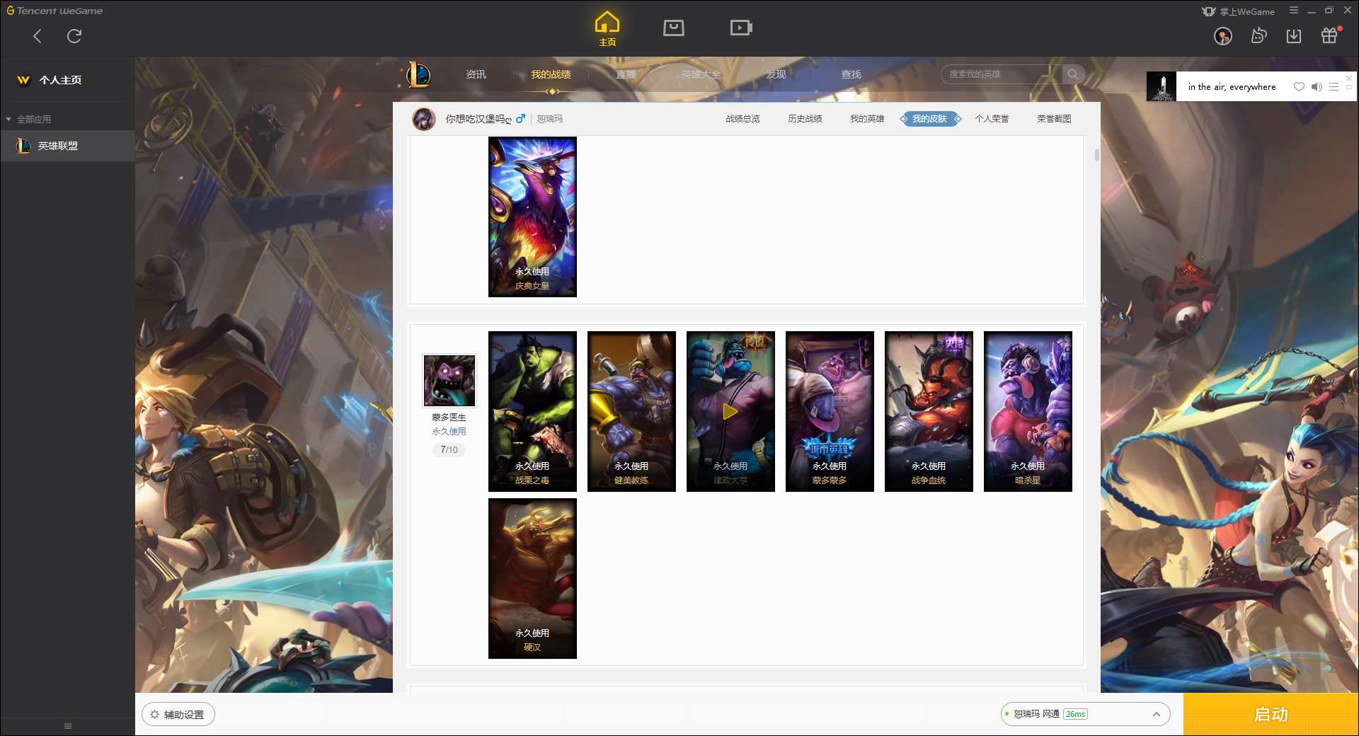Screen dimensions: 1359x736
Task: Click the 蒙多医生 champion portrait
Action: 449,381
